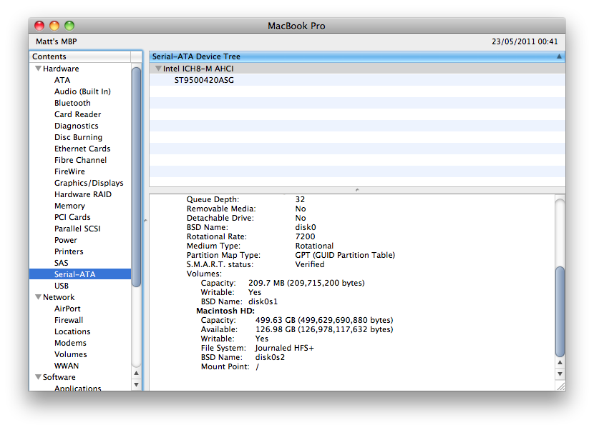Image resolution: width=594 pixels, height=430 pixels.
Task: Click the sidebar scrollbar thumb
Action: 137,176
